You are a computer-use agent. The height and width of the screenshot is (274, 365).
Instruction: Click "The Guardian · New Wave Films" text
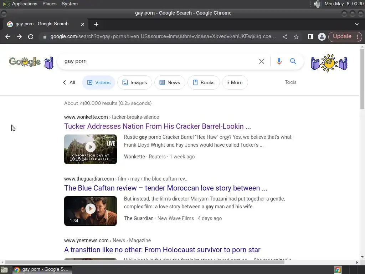click(x=159, y=218)
